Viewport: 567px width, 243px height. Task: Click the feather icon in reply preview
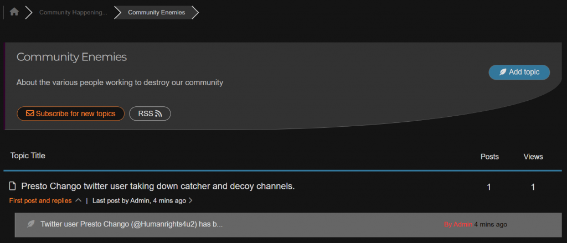(x=31, y=224)
